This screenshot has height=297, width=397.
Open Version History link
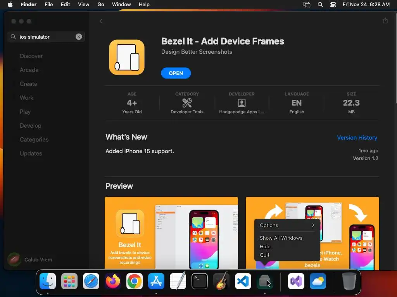click(357, 138)
